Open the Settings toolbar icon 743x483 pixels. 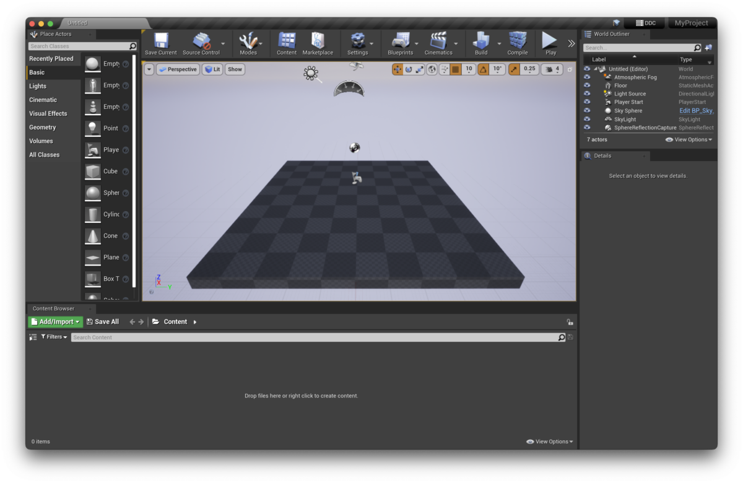[x=357, y=43]
